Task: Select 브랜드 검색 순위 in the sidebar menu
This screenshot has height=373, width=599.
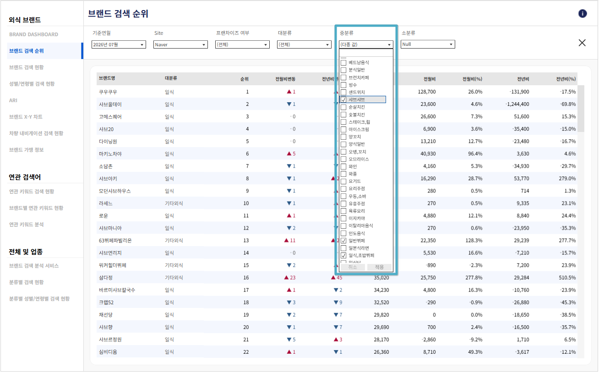Action: tap(27, 51)
